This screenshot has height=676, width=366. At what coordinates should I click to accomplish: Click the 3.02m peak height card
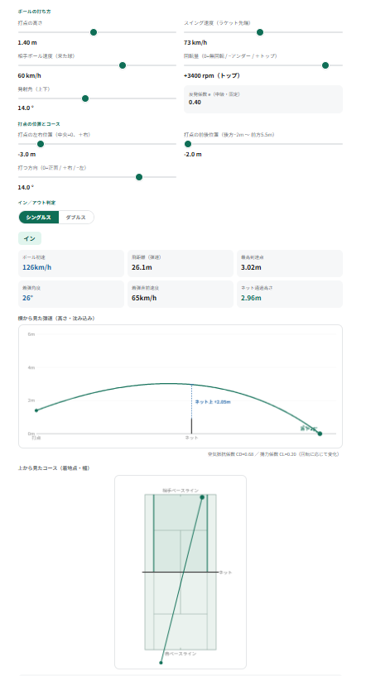coord(290,263)
